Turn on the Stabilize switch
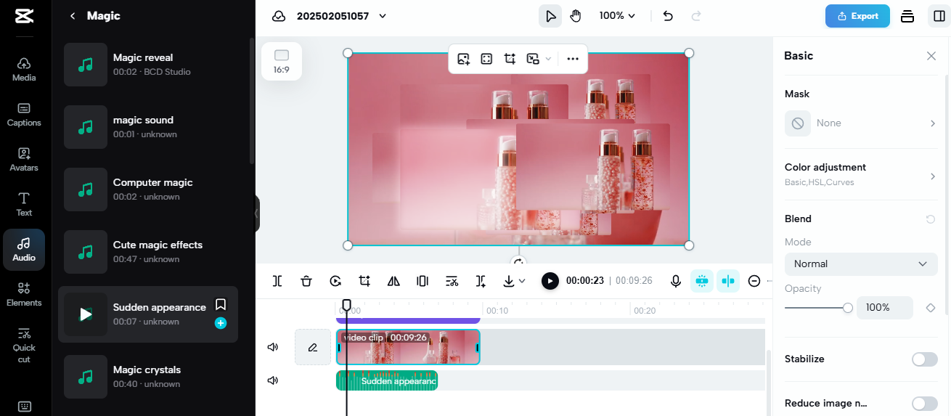The height and width of the screenshot is (416, 951). pos(925,359)
